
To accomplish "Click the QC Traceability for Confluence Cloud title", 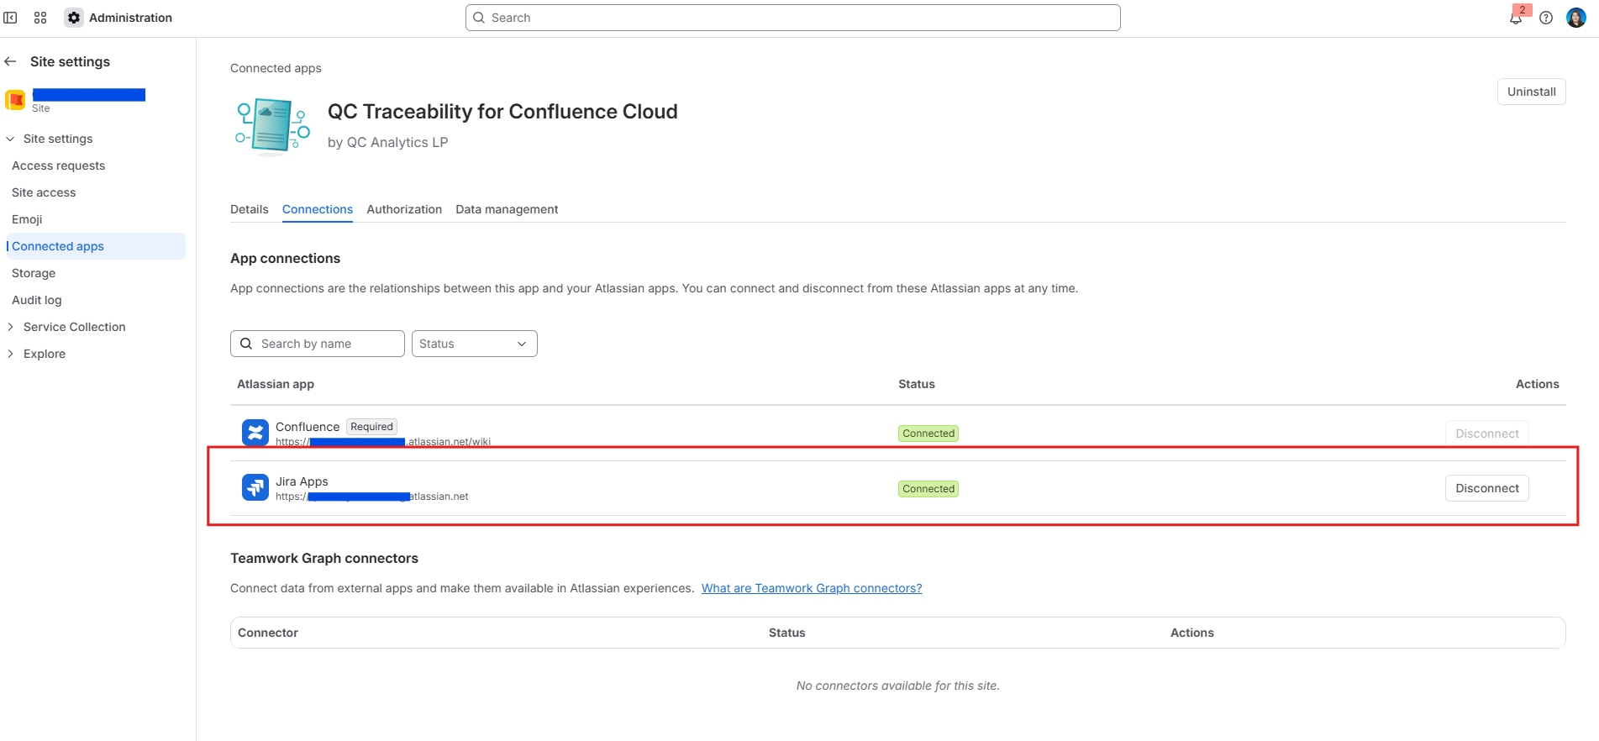I will click(x=502, y=112).
